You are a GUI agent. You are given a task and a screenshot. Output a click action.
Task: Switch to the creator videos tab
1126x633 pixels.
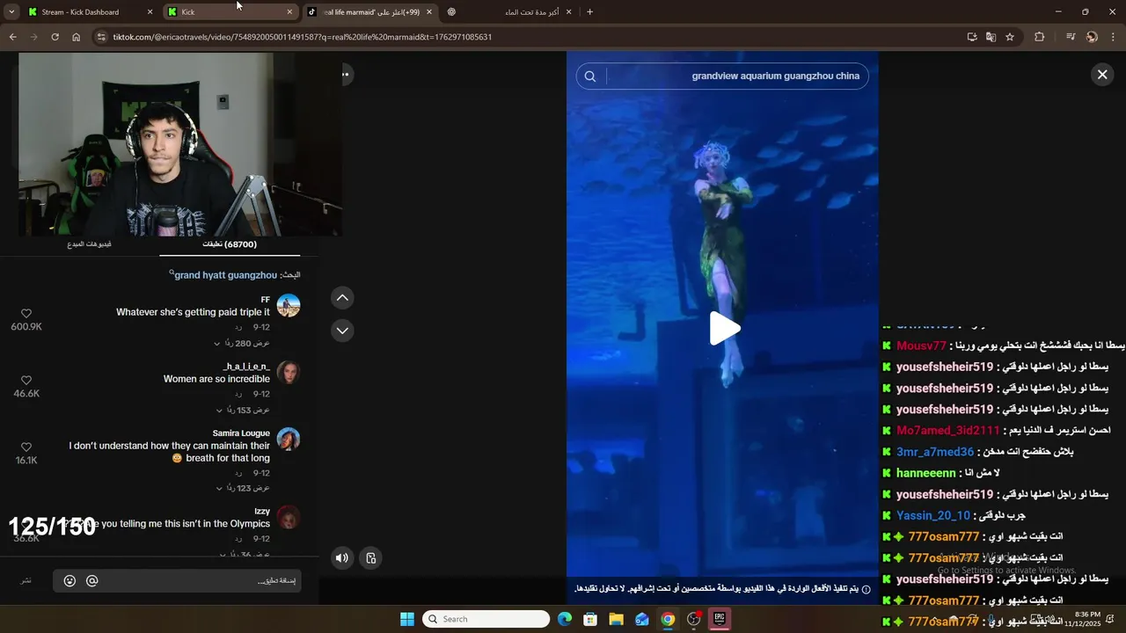coord(89,244)
